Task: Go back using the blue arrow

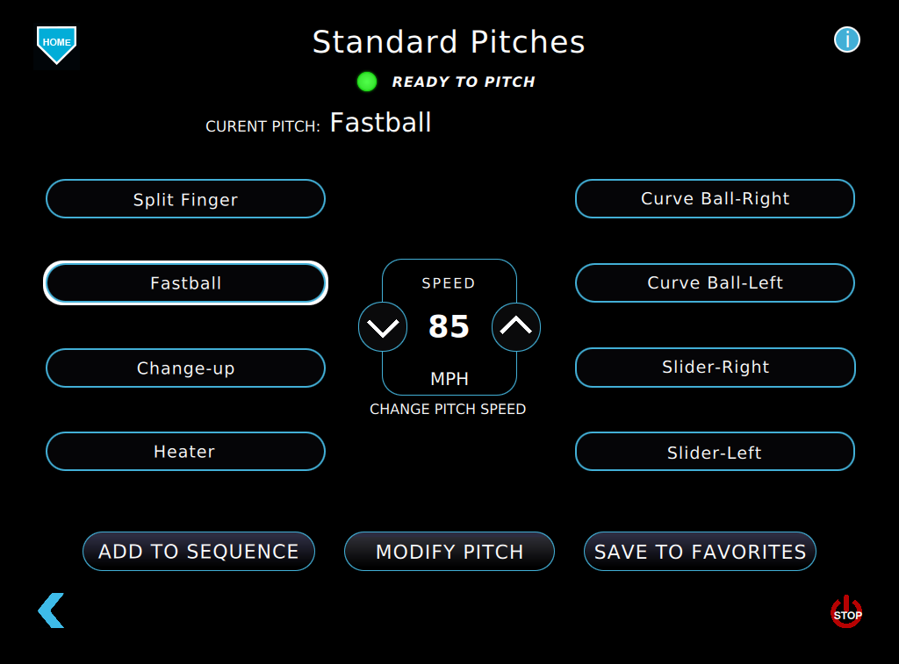Action: [50, 610]
